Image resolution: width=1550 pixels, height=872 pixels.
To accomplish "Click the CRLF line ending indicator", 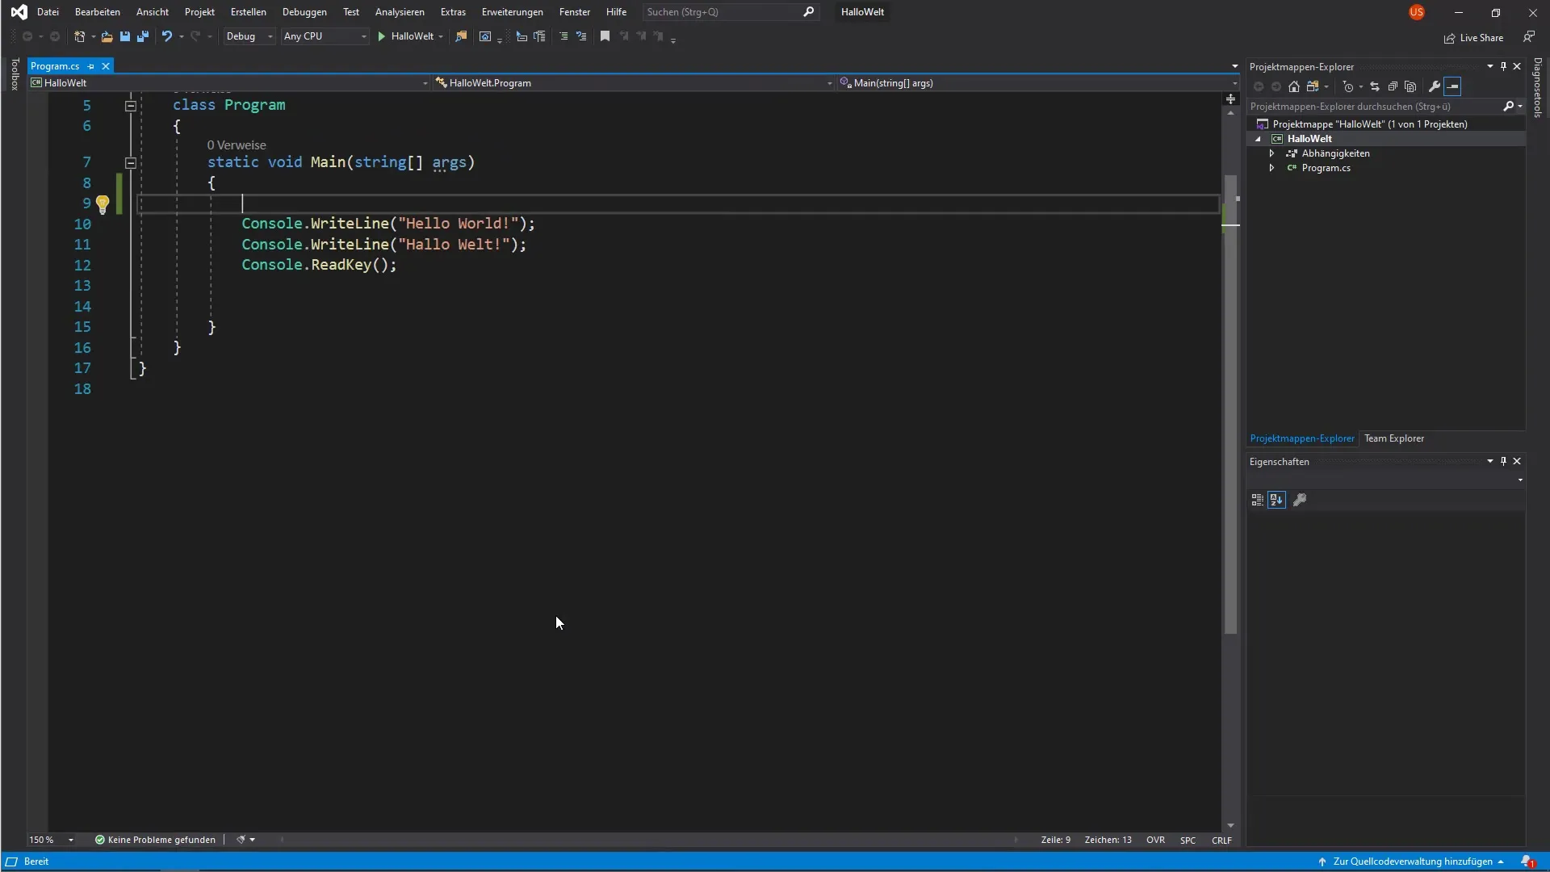I will point(1221,840).
